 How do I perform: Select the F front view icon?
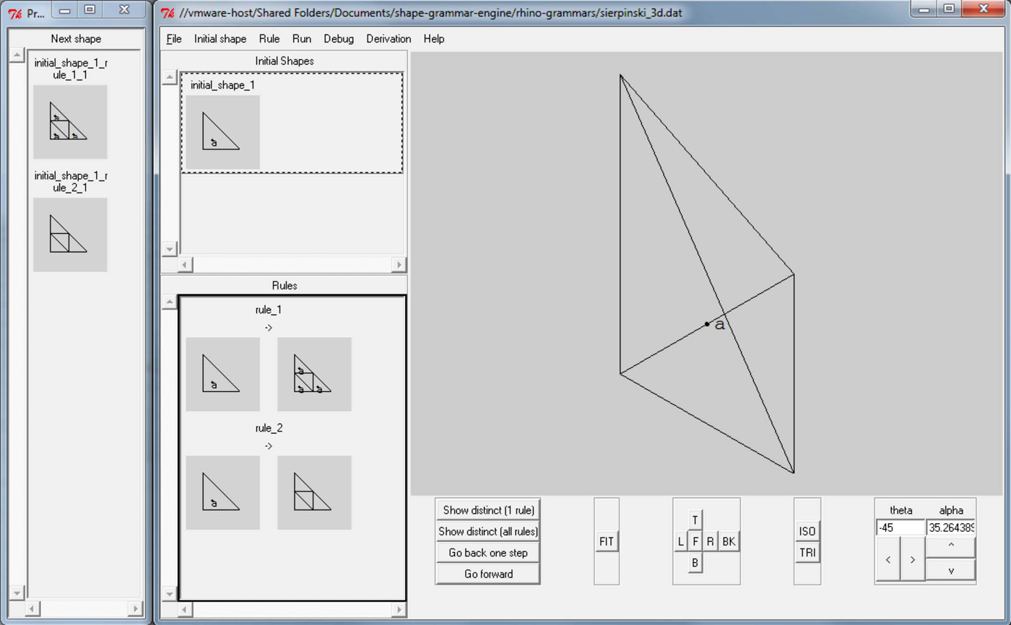[694, 541]
